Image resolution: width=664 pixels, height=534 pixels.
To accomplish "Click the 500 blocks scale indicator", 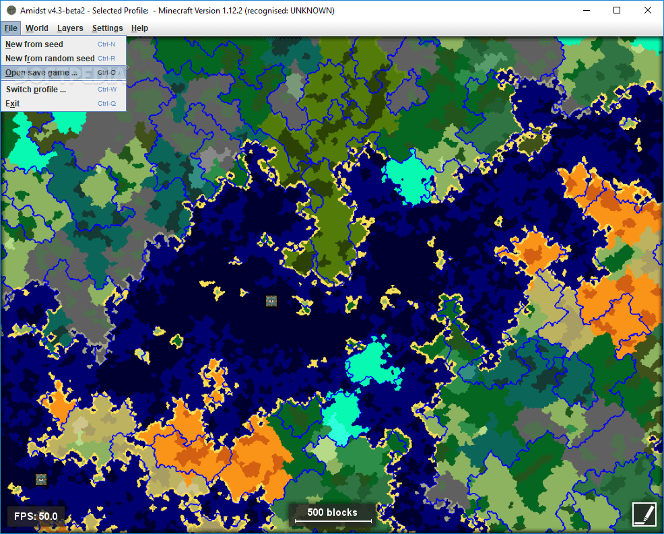I will (x=333, y=514).
